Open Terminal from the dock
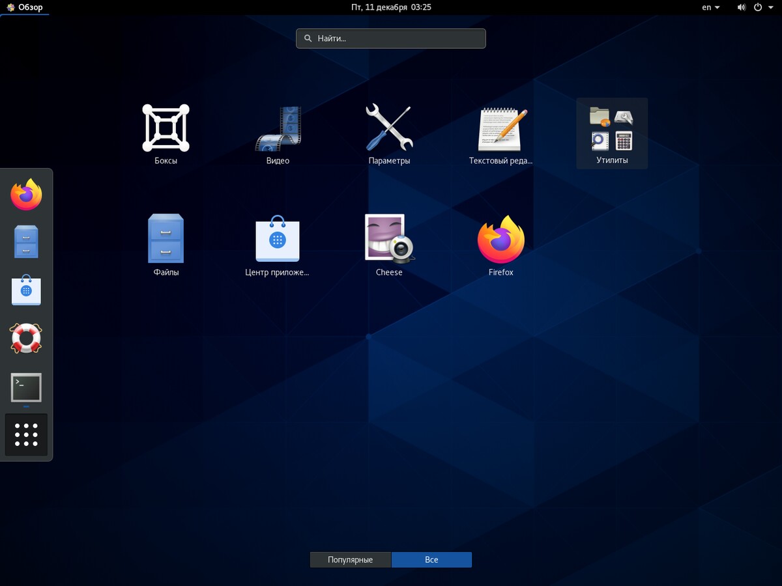 coord(26,388)
